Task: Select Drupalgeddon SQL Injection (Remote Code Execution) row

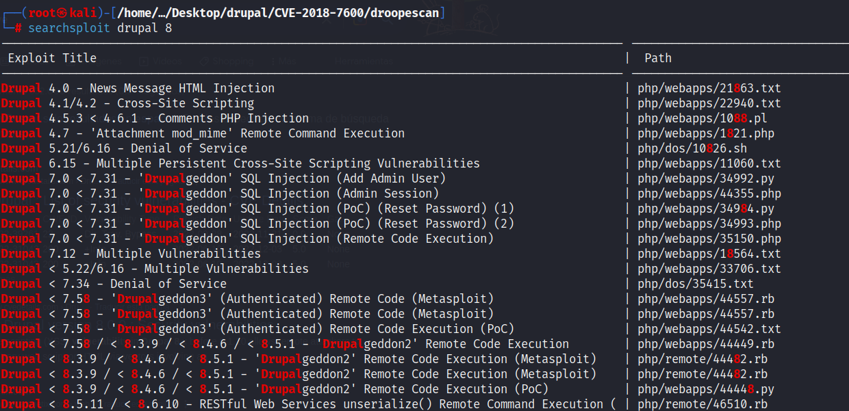Action: 247,239
